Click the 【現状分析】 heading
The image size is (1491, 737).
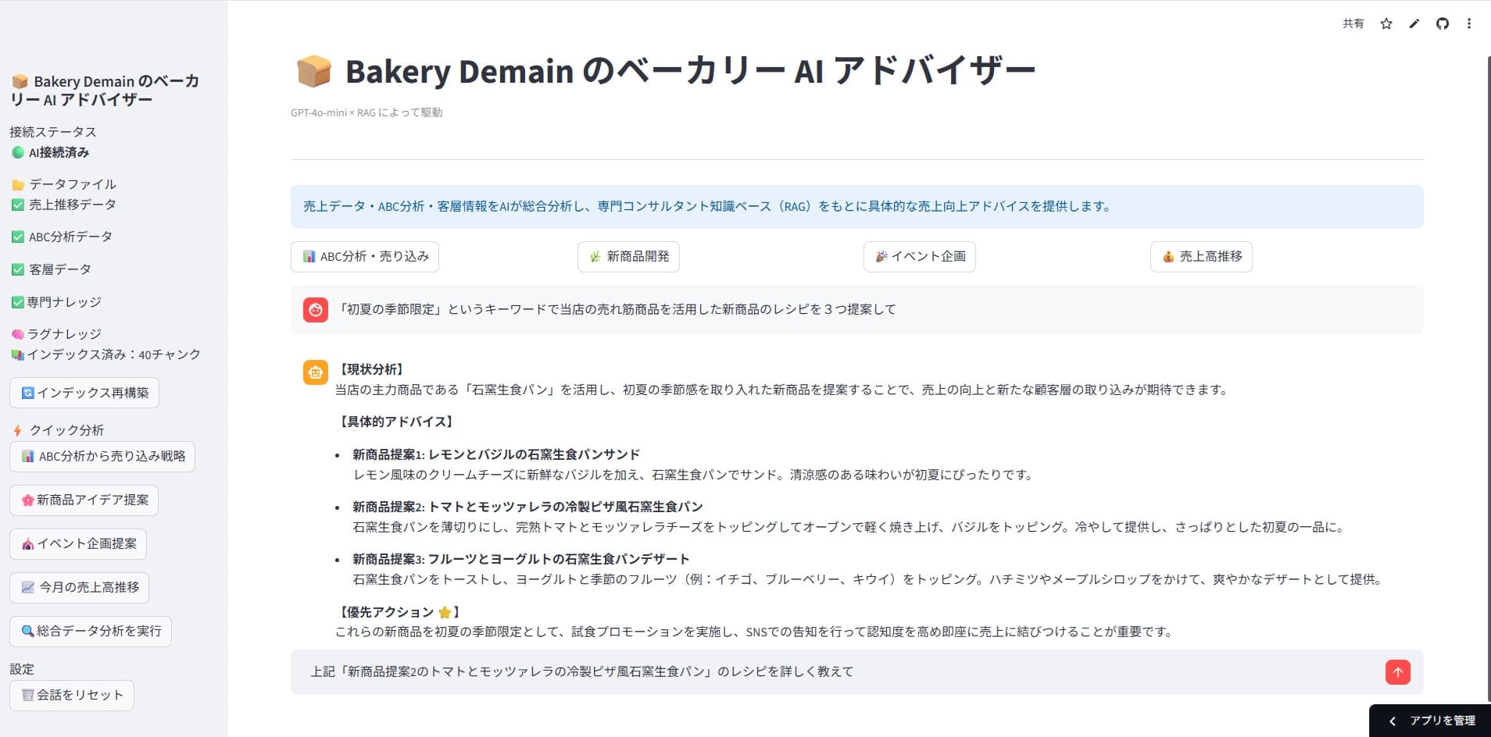372,369
